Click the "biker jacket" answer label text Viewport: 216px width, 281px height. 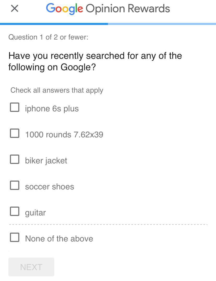coord(46,161)
